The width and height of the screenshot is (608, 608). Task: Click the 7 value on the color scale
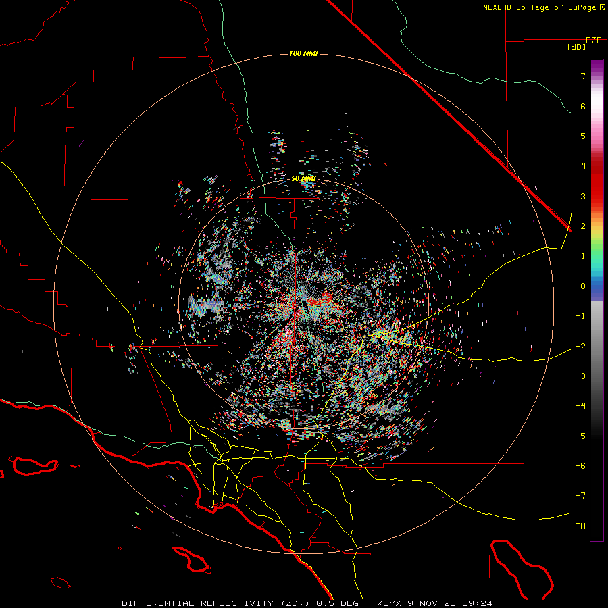[583, 76]
